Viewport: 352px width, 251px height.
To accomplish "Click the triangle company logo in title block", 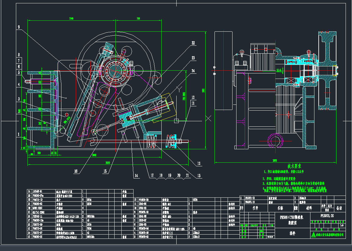I will point(313,234).
